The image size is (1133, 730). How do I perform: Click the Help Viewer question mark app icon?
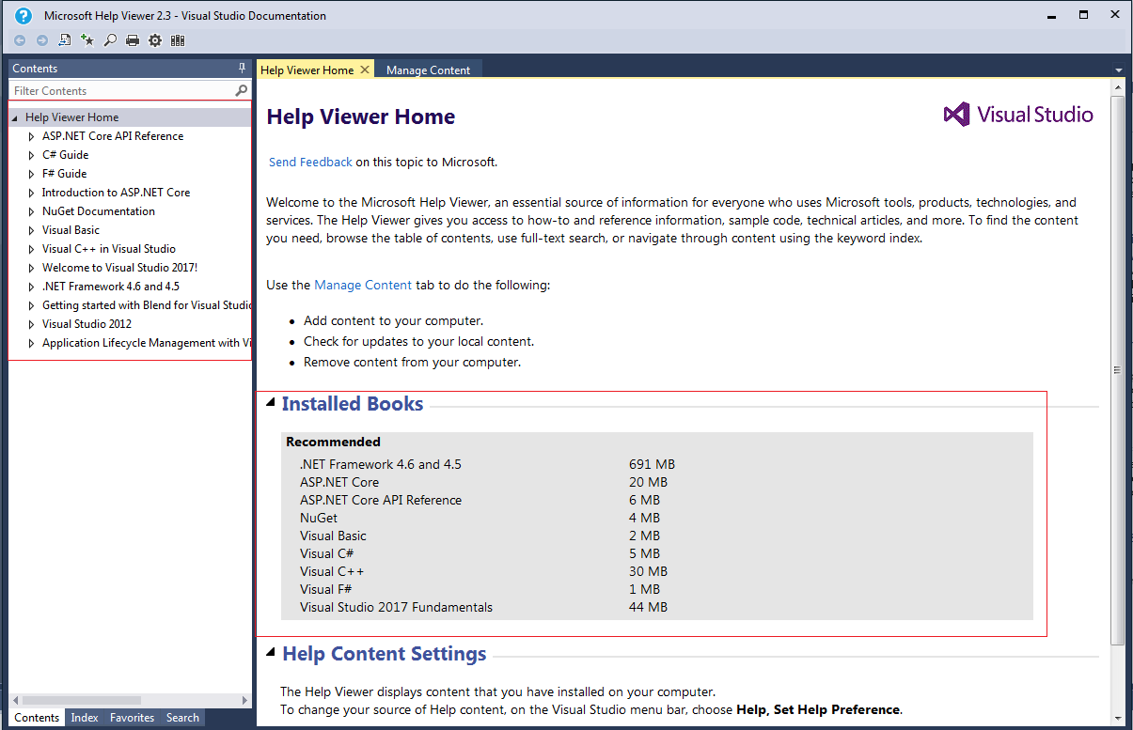[24, 15]
